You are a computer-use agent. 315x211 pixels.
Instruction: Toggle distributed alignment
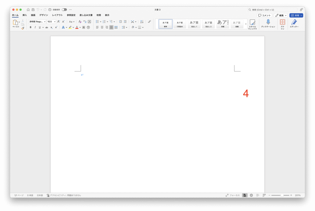(116, 27)
